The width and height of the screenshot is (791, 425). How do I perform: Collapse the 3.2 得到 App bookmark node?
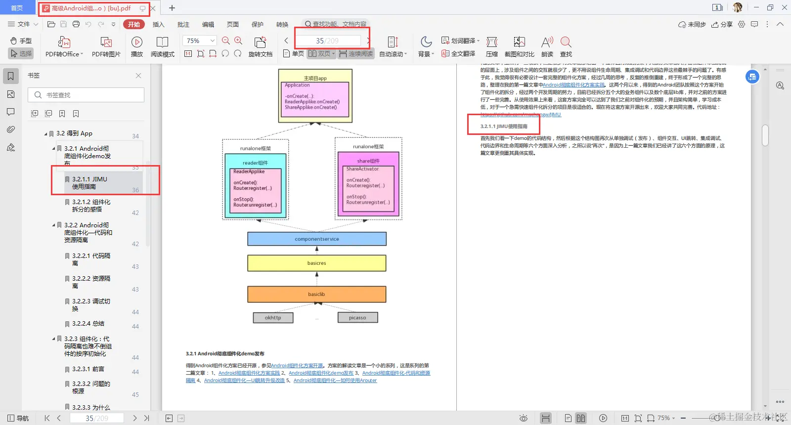46,133
